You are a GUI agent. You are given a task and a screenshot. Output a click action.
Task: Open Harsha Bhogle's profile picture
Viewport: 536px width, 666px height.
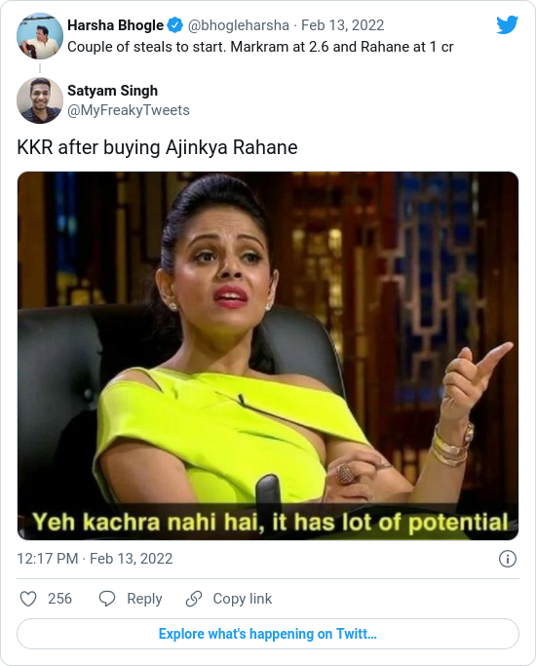click(40, 36)
